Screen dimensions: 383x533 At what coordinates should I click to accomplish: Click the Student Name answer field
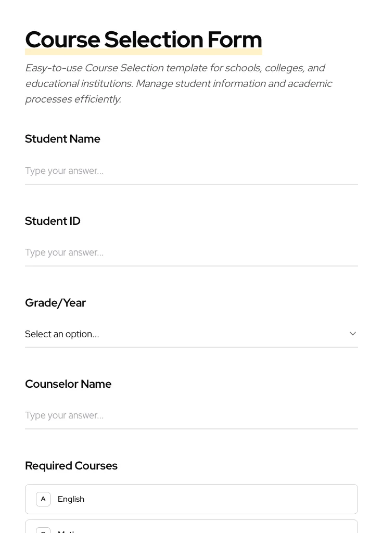(x=191, y=171)
